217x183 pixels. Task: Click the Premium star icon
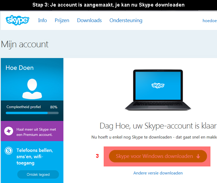tap(9, 131)
